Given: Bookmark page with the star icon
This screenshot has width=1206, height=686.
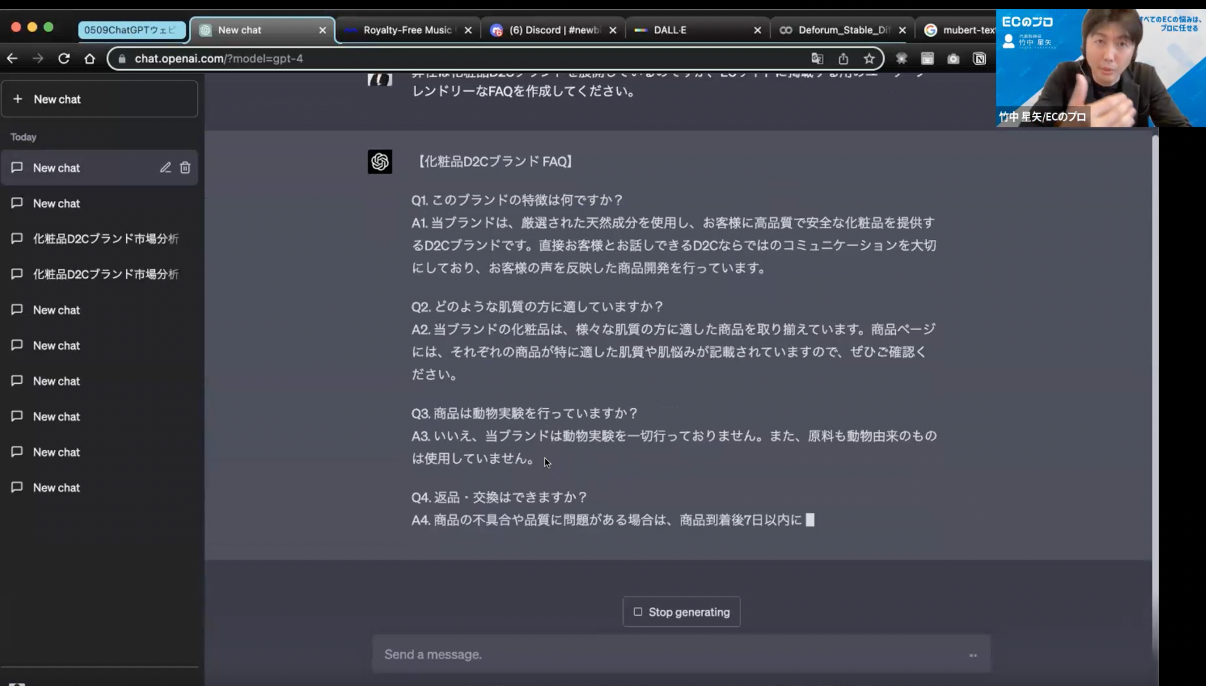Looking at the screenshot, I should pos(869,59).
